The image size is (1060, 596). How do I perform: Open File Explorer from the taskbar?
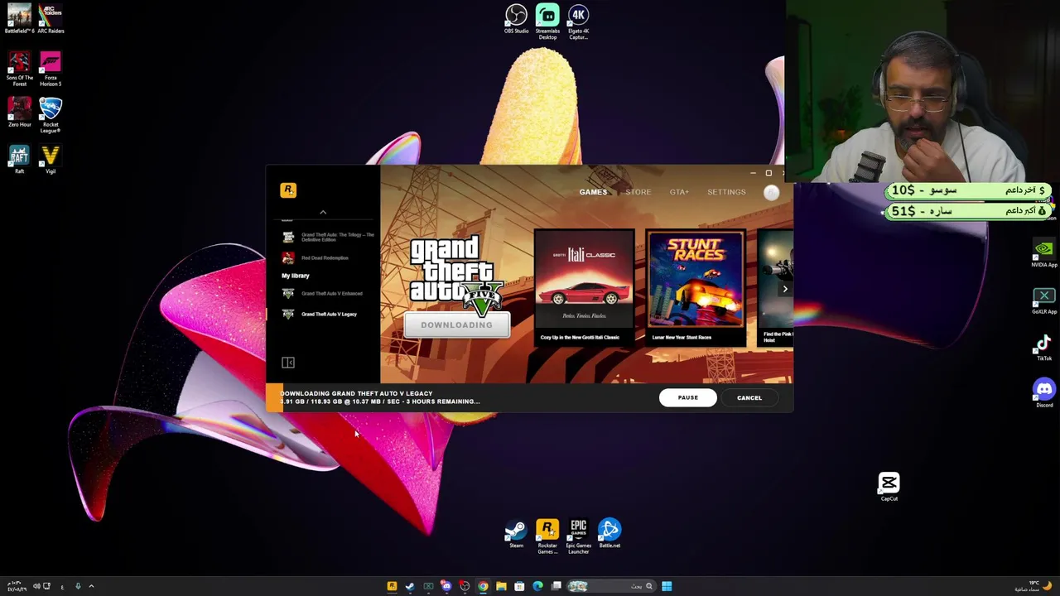(501, 586)
